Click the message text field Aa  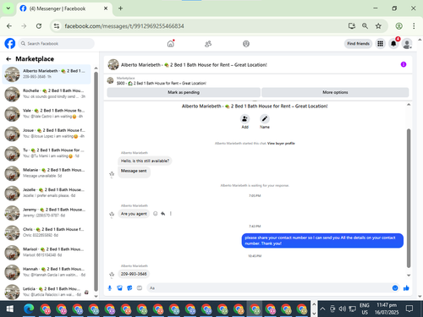pyautogui.click(x=268, y=288)
